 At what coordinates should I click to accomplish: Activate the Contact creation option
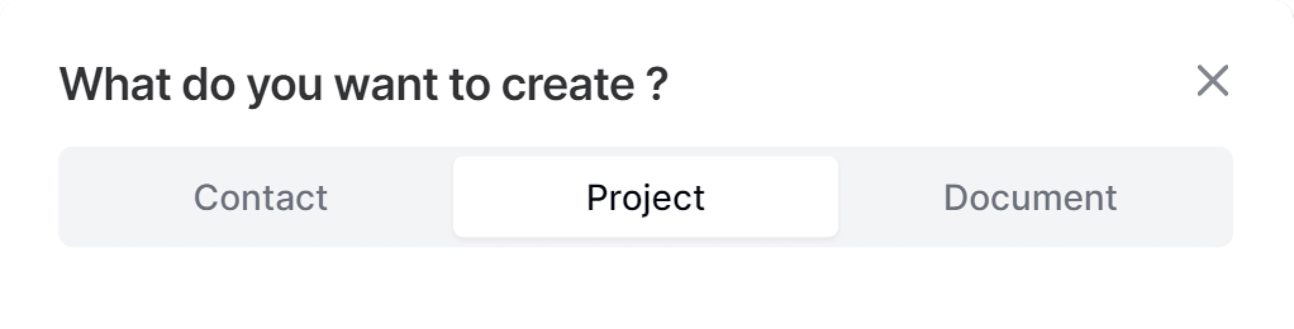click(260, 197)
